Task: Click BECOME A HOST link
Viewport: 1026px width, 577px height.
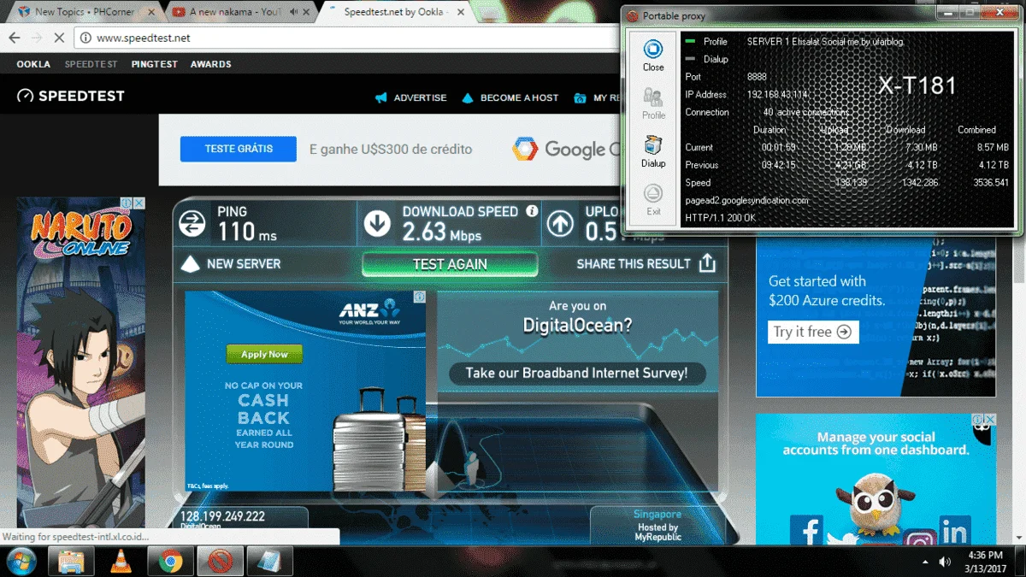Action: click(519, 97)
